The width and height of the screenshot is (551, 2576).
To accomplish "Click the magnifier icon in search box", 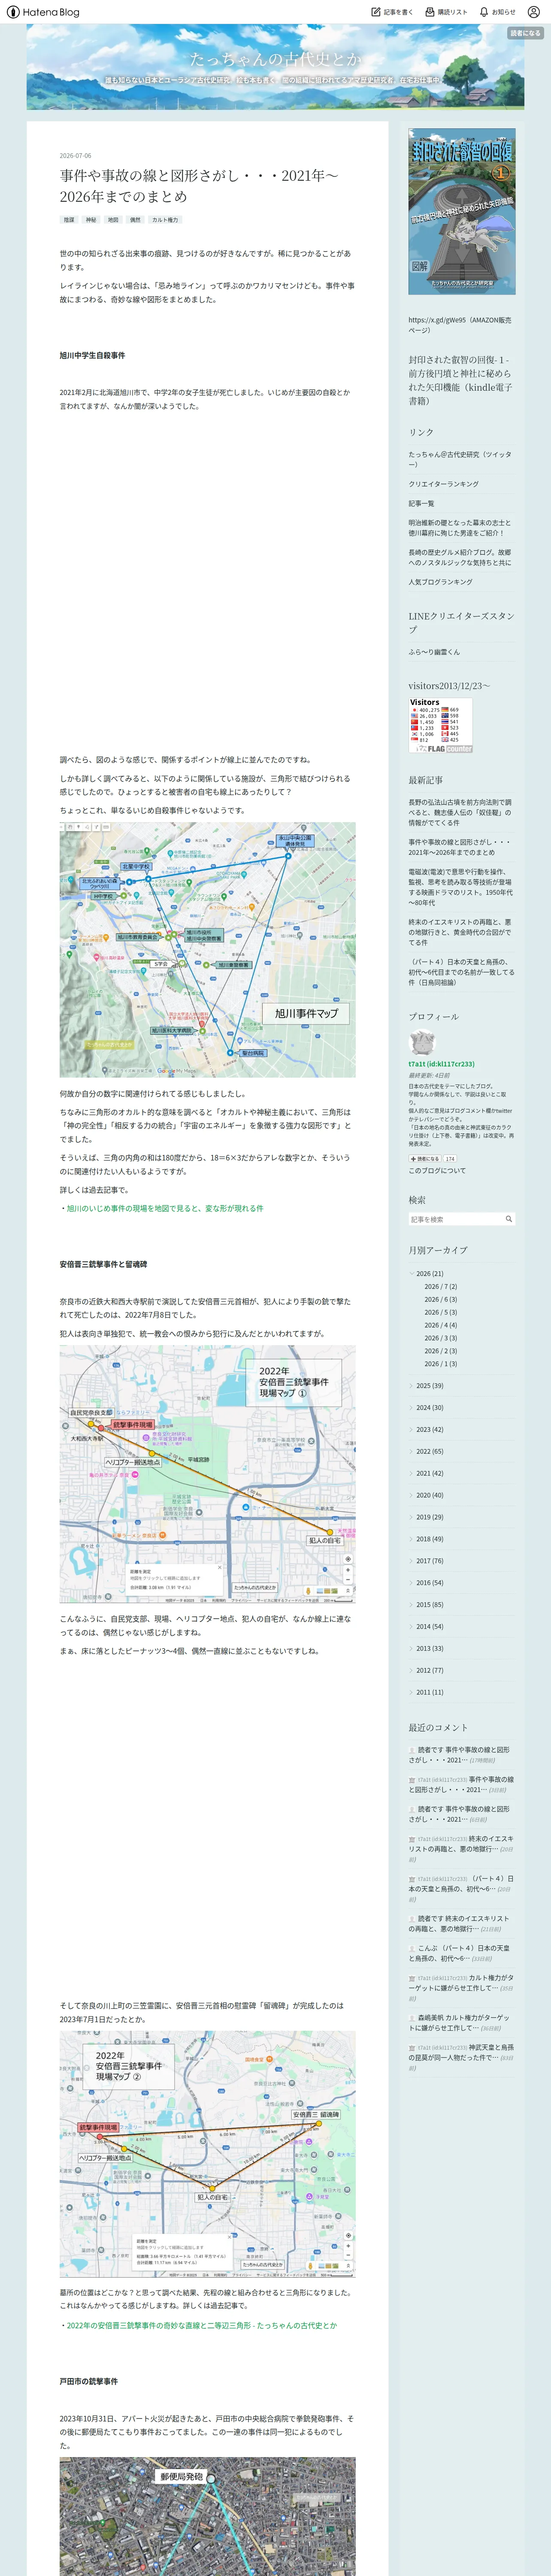I will pos(508,1219).
